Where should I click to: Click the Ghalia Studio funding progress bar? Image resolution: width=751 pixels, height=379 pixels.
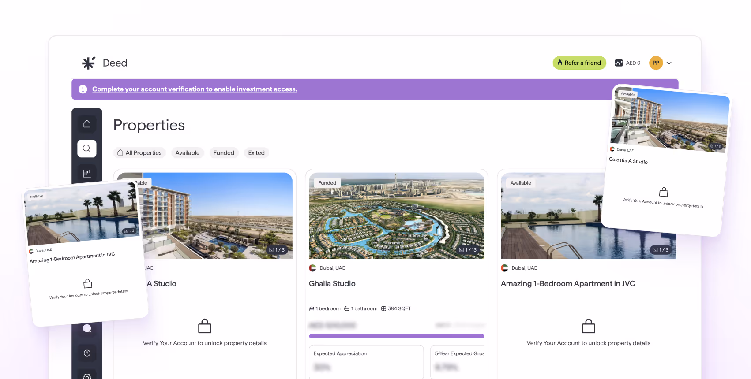pos(397,336)
